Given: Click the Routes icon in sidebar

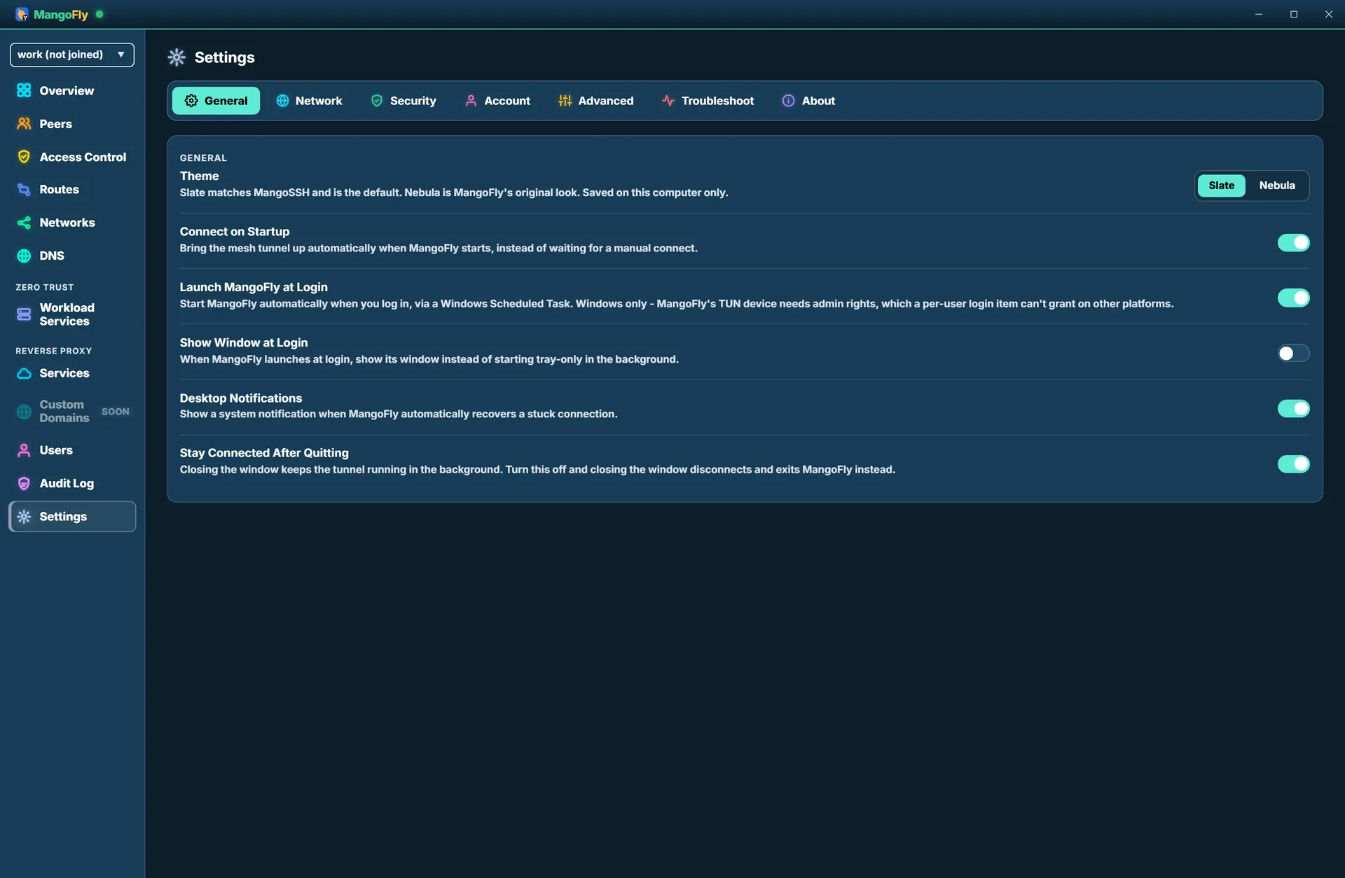Looking at the screenshot, I should click(24, 190).
